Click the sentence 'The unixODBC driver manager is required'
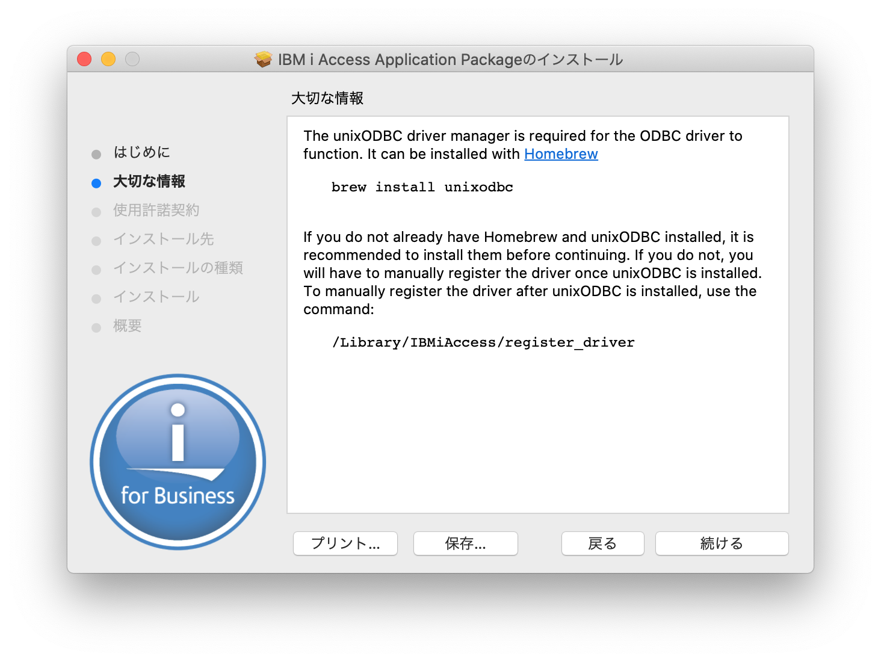881x662 pixels. [x=523, y=145]
